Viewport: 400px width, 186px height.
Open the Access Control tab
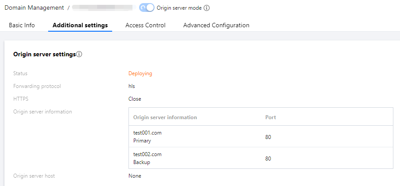(145, 26)
